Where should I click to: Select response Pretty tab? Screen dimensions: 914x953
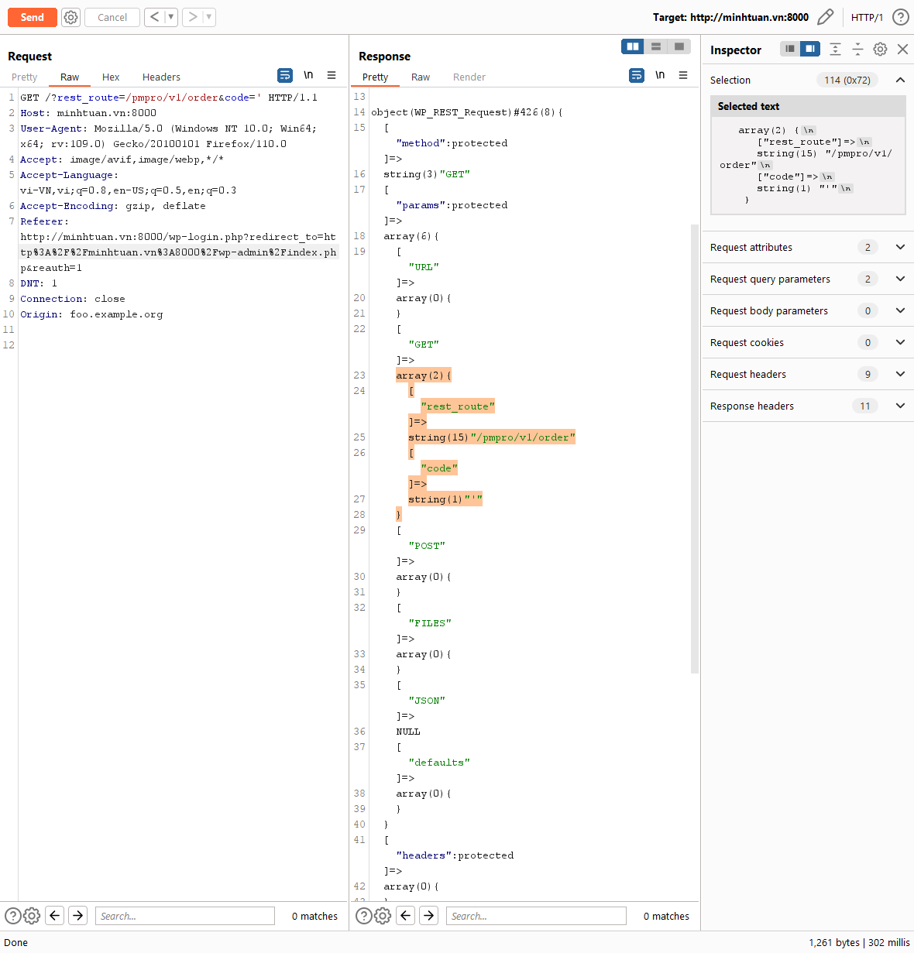(375, 77)
